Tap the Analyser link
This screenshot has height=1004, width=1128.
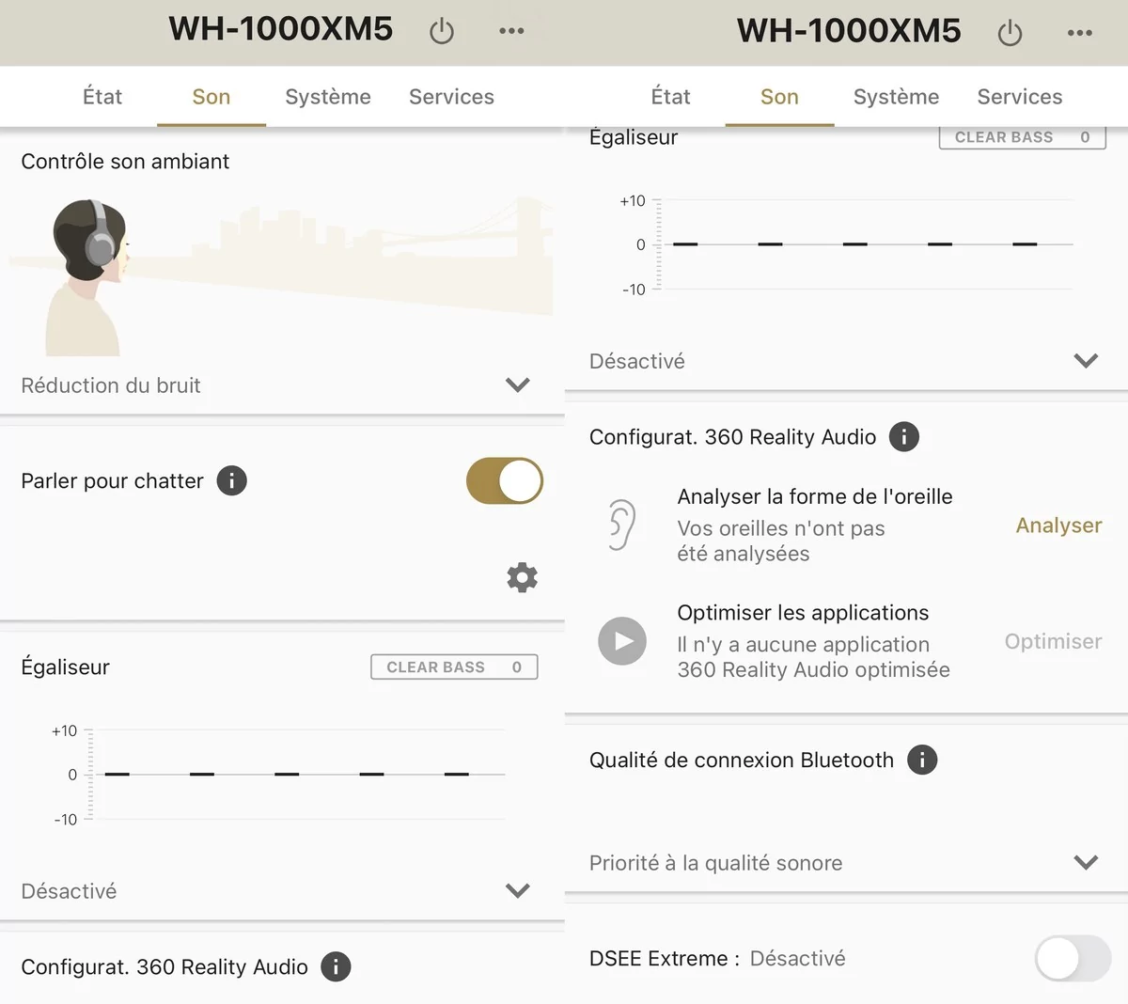pyautogui.click(x=1058, y=526)
